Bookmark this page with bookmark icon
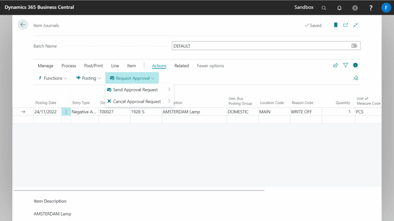394x221 pixels. 336,25
